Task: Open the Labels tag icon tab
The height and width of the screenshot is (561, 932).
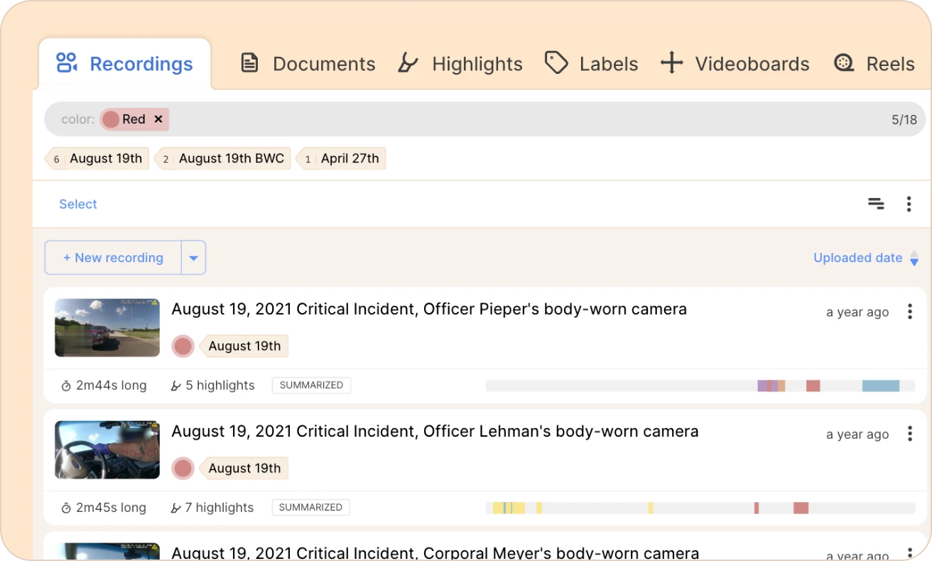Action: pyautogui.click(x=556, y=63)
